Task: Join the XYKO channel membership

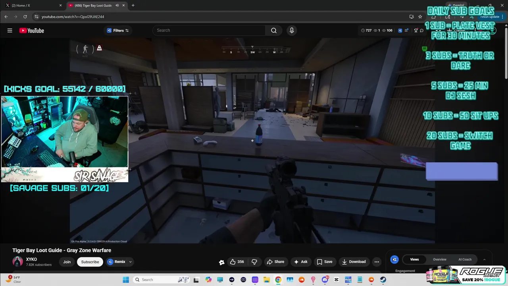Action: coord(67,262)
